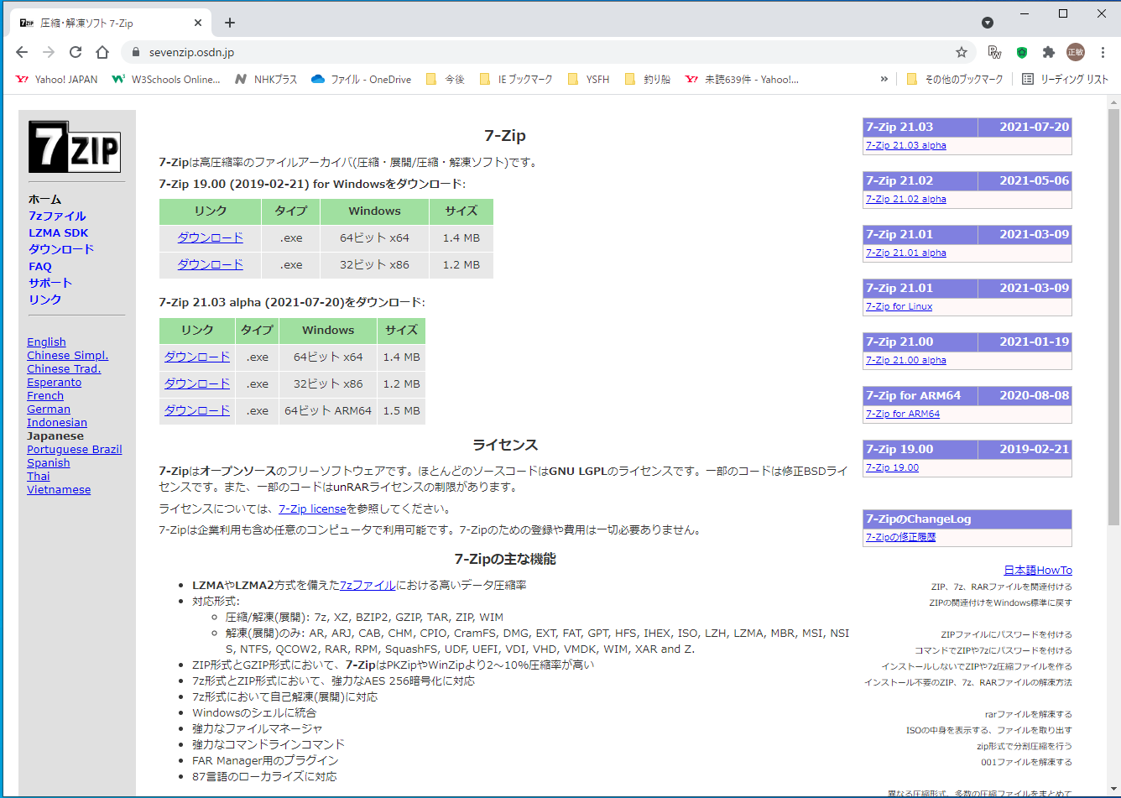Click the 7-ZIP logo image
The width and height of the screenshot is (1121, 798).
click(x=76, y=147)
